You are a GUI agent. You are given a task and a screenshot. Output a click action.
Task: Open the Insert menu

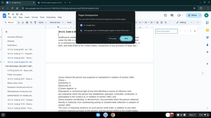click(x=27, y=17)
